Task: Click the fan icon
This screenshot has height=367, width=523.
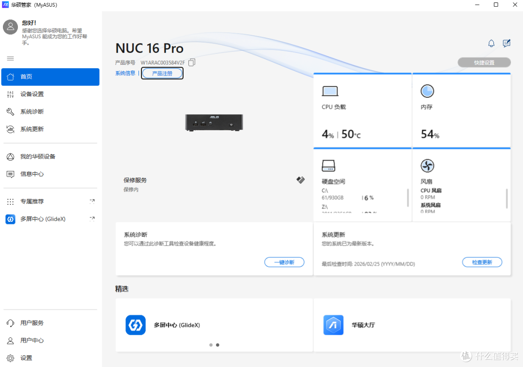Action: tap(427, 166)
